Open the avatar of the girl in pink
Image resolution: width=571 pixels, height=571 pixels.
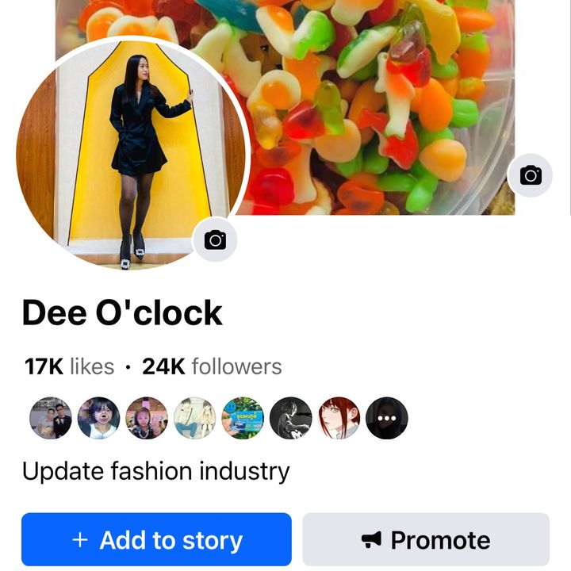[x=147, y=418]
